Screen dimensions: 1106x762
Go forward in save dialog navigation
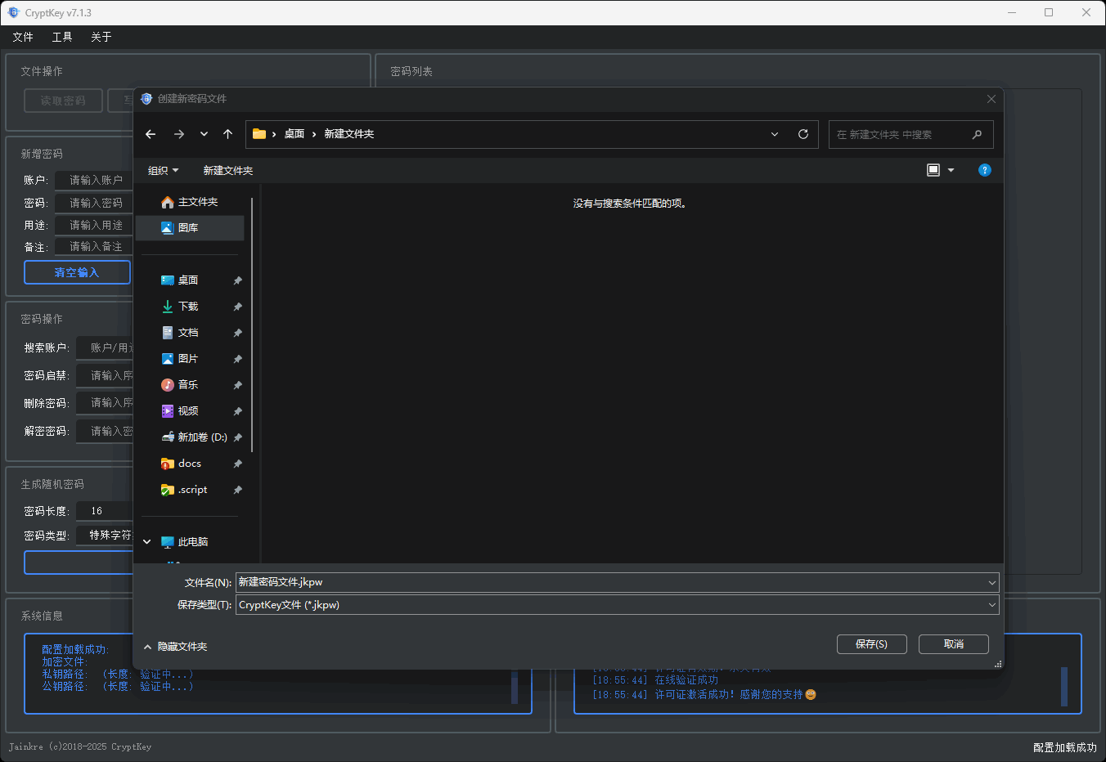[x=179, y=134]
